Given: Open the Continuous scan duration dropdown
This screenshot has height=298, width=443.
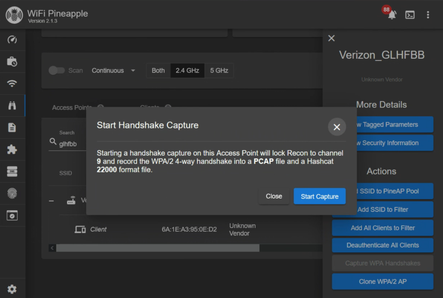Looking at the screenshot, I should (x=113, y=70).
